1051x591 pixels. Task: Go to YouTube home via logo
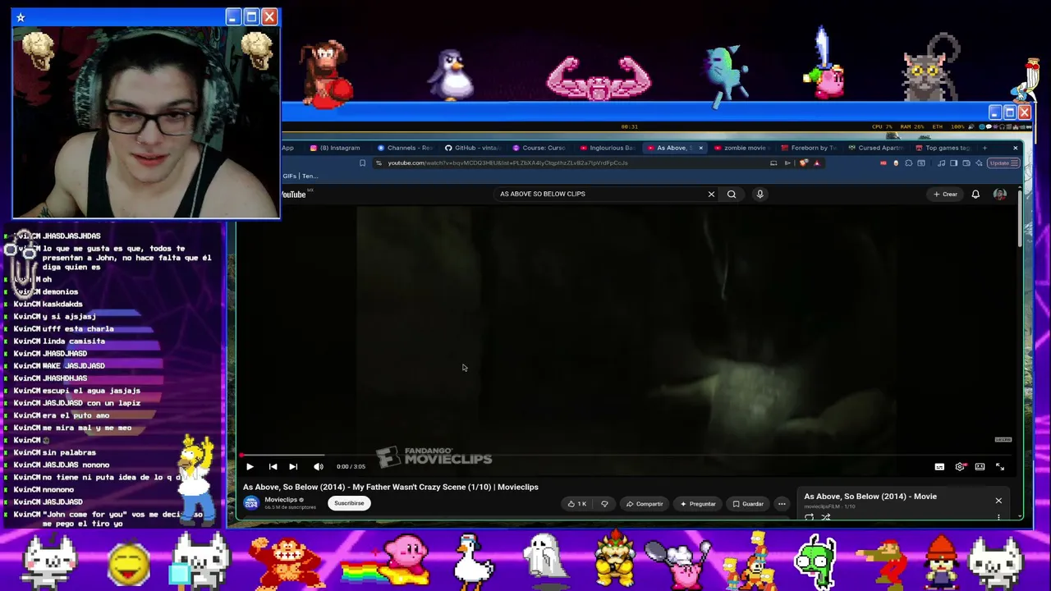coord(294,195)
